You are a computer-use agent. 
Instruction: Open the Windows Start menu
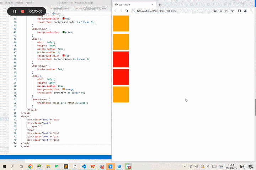click(4, 166)
